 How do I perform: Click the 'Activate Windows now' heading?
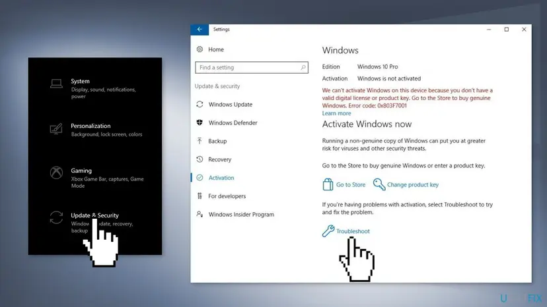367,124
